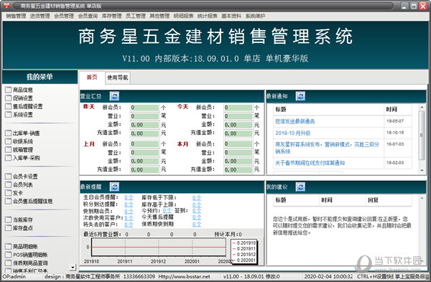Screen dimensions: 431x282
Task: Refresh the 最新提醒 panel
Action: [x=114, y=187]
